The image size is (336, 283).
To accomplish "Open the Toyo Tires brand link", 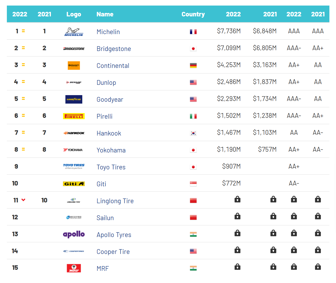I will click(111, 167).
